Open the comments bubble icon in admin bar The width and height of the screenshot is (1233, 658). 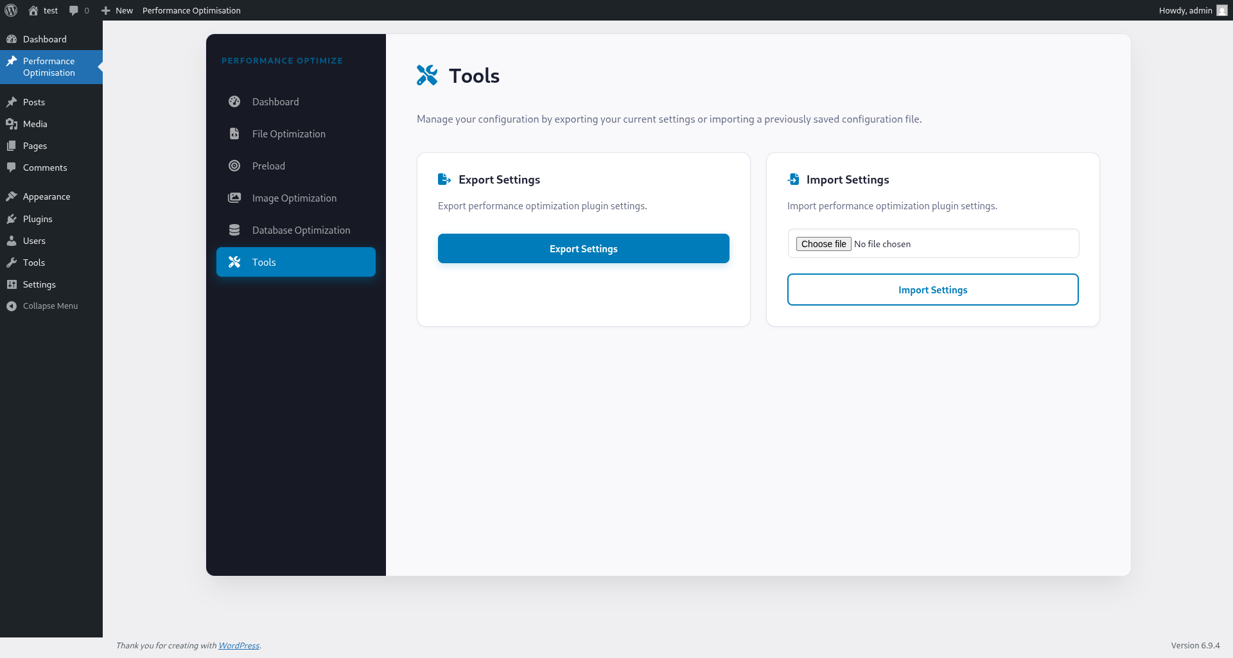pyautogui.click(x=74, y=10)
